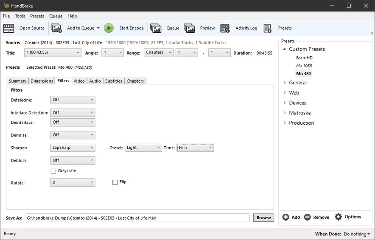Click the Activity Log label

point(246,28)
